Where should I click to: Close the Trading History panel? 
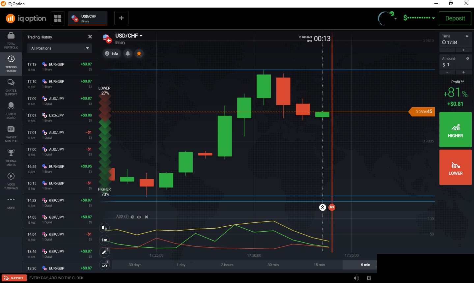tap(90, 37)
